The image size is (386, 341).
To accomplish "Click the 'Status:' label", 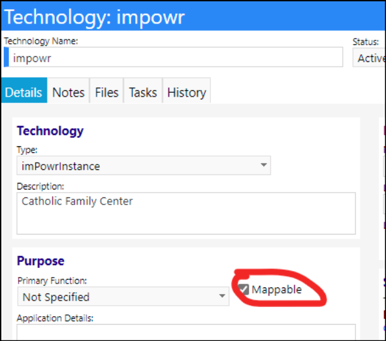I will click(x=366, y=42).
